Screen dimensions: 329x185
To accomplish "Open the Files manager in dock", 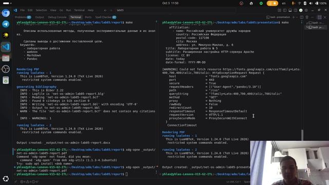I will point(6,58).
